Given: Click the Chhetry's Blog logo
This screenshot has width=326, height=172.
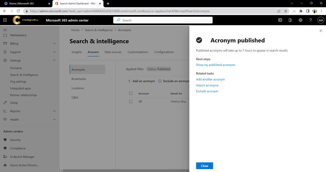Looking at the screenshot, I should pos(25,20).
